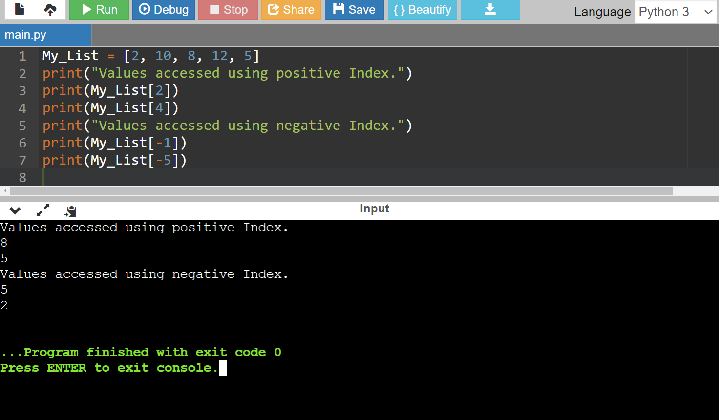Viewport: 719px width, 420px height.
Task: Collapse the console with the chevron-down icon
Action: click(x=15, y=210)
